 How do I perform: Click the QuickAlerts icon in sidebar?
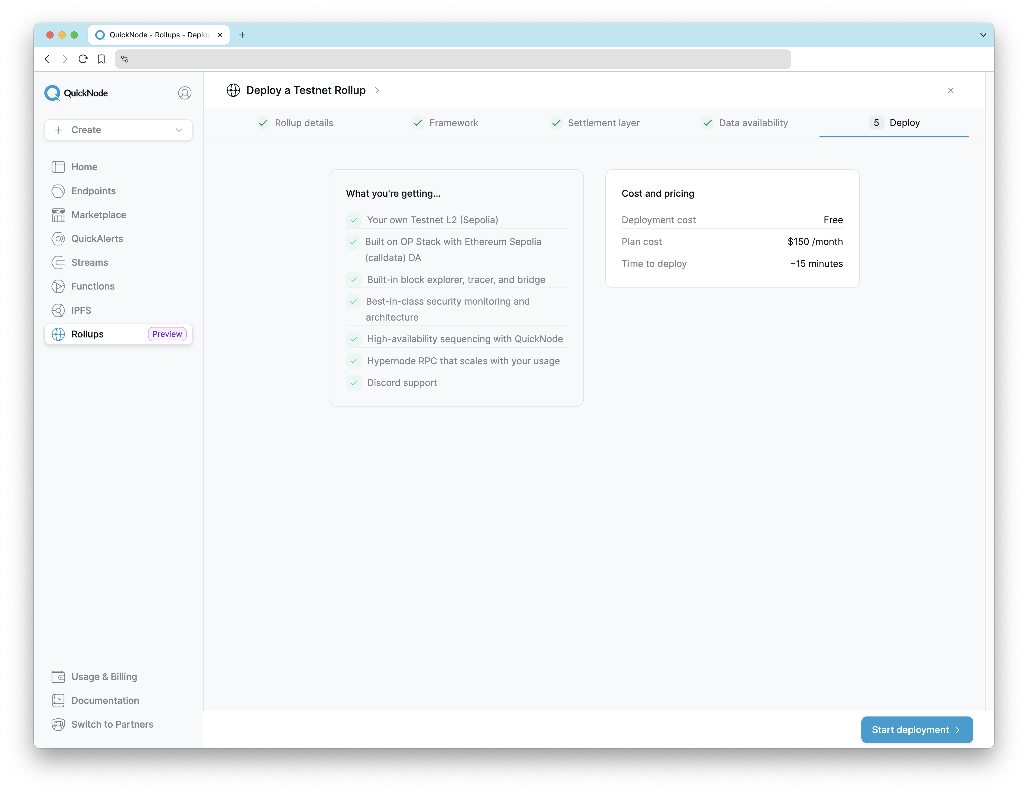point(58,238)
